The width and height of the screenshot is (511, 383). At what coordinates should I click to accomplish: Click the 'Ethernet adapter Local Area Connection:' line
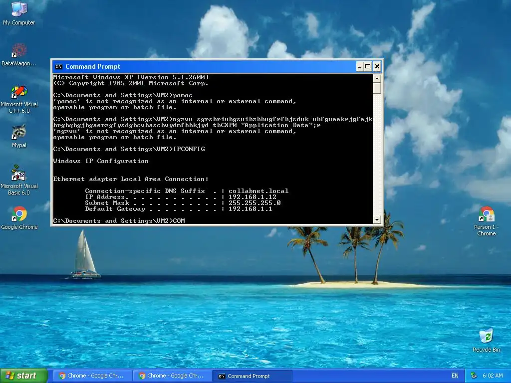(131, 179)
